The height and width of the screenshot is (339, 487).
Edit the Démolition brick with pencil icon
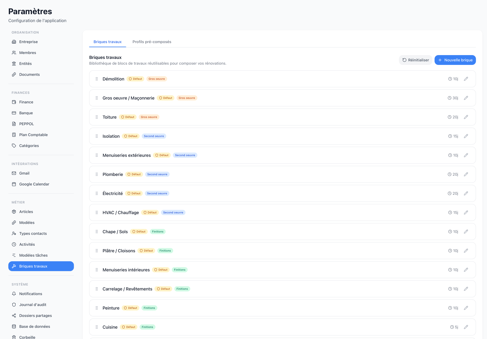click(x=466, y=79)
